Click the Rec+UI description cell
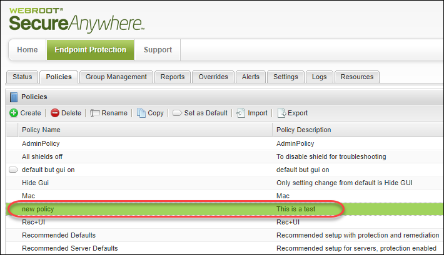Screen dimensions: 444x255 288,222
